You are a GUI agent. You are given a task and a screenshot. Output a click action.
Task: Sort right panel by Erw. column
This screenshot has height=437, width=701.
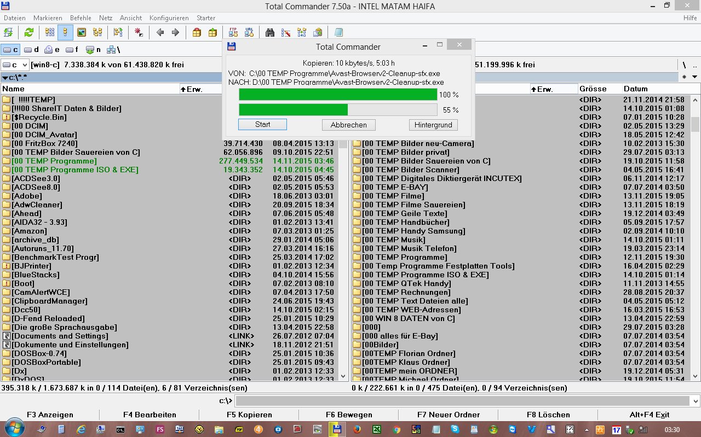click(554, 89)
